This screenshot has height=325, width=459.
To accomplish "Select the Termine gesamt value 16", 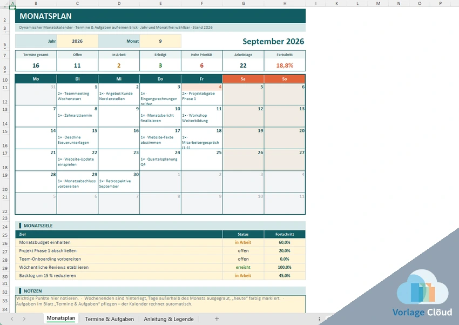I will click(x=36, y=65).
